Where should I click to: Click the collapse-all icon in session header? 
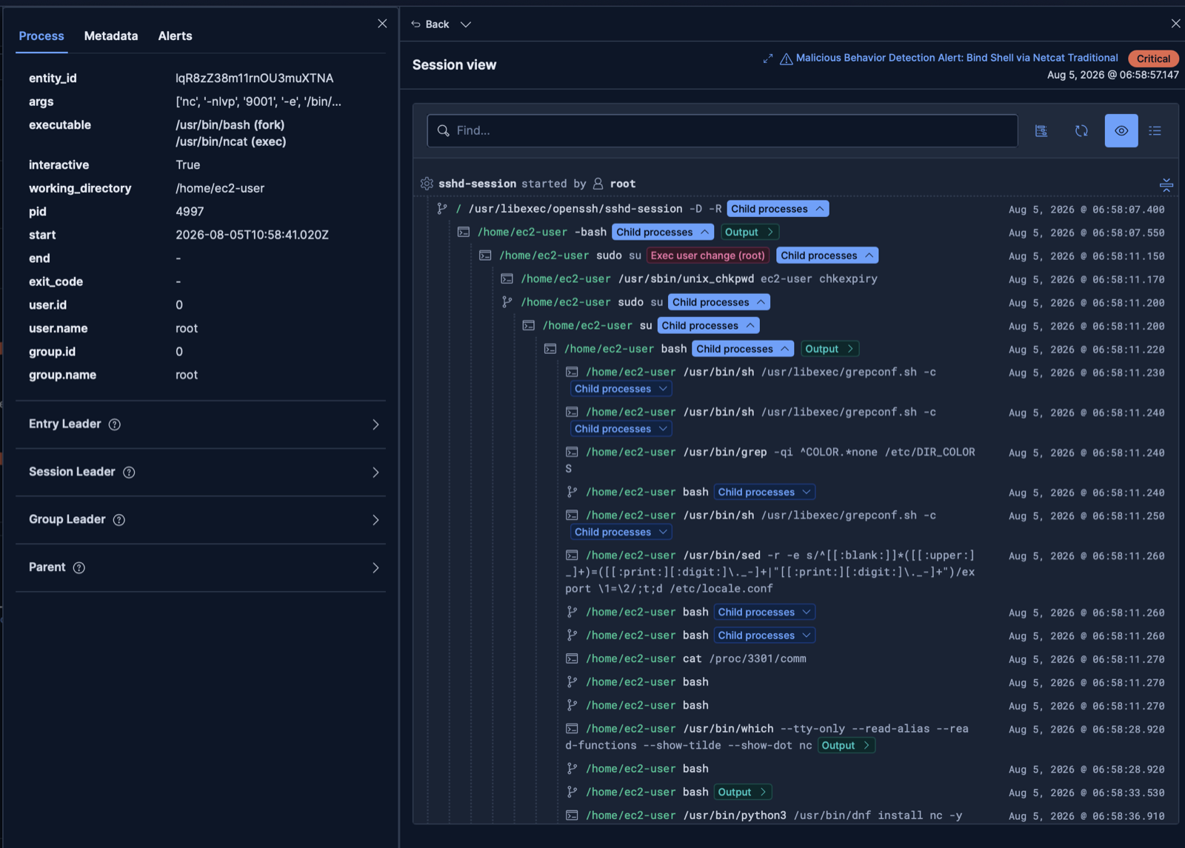(x=1166, y=184)
